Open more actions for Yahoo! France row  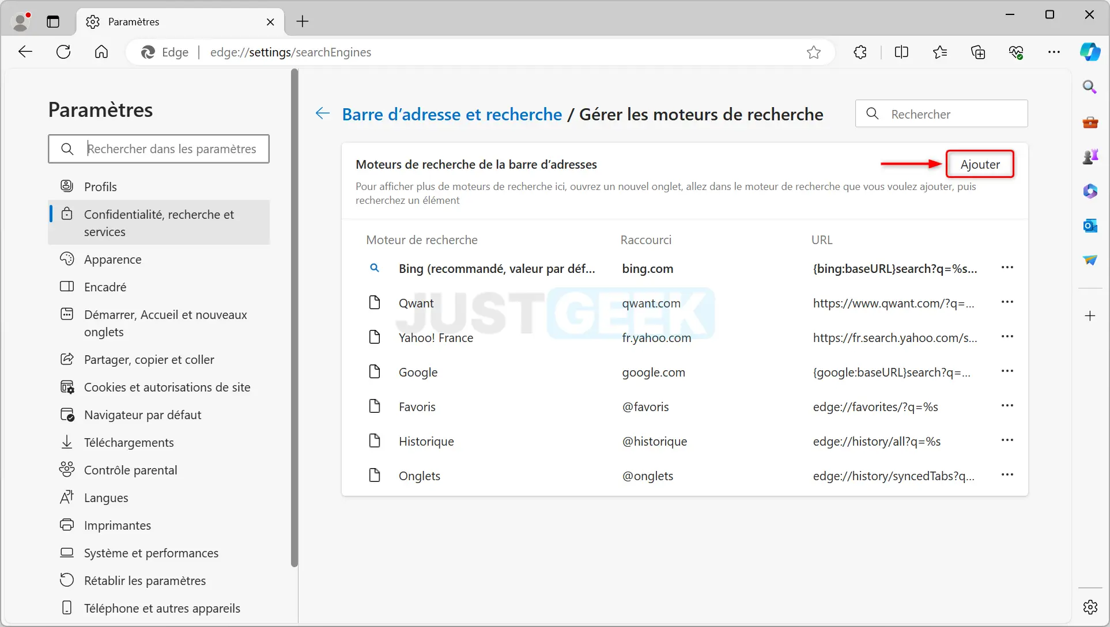[1007, 337]
